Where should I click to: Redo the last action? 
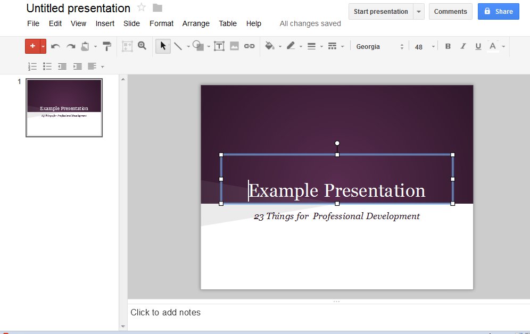70,46
